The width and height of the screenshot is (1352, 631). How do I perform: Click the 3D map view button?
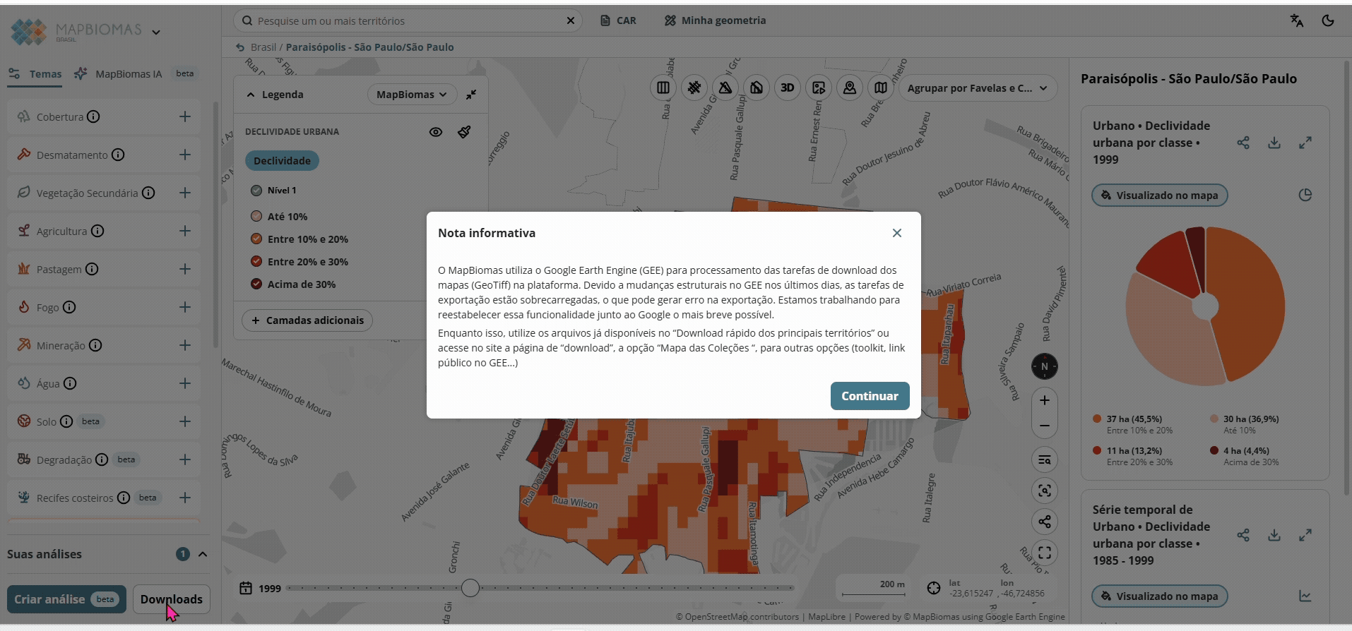pos(788,88)
